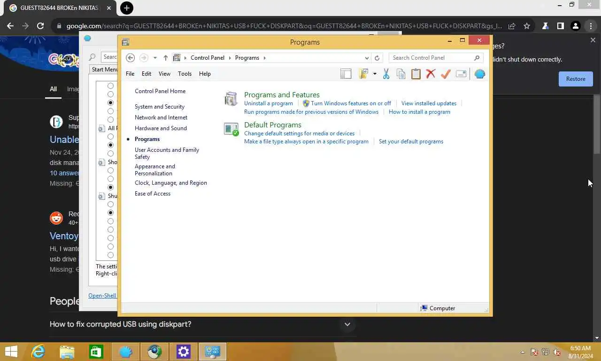Expand breadcrumb arrow after Programs
Screen dimensions: 601x361
point(264,58)
